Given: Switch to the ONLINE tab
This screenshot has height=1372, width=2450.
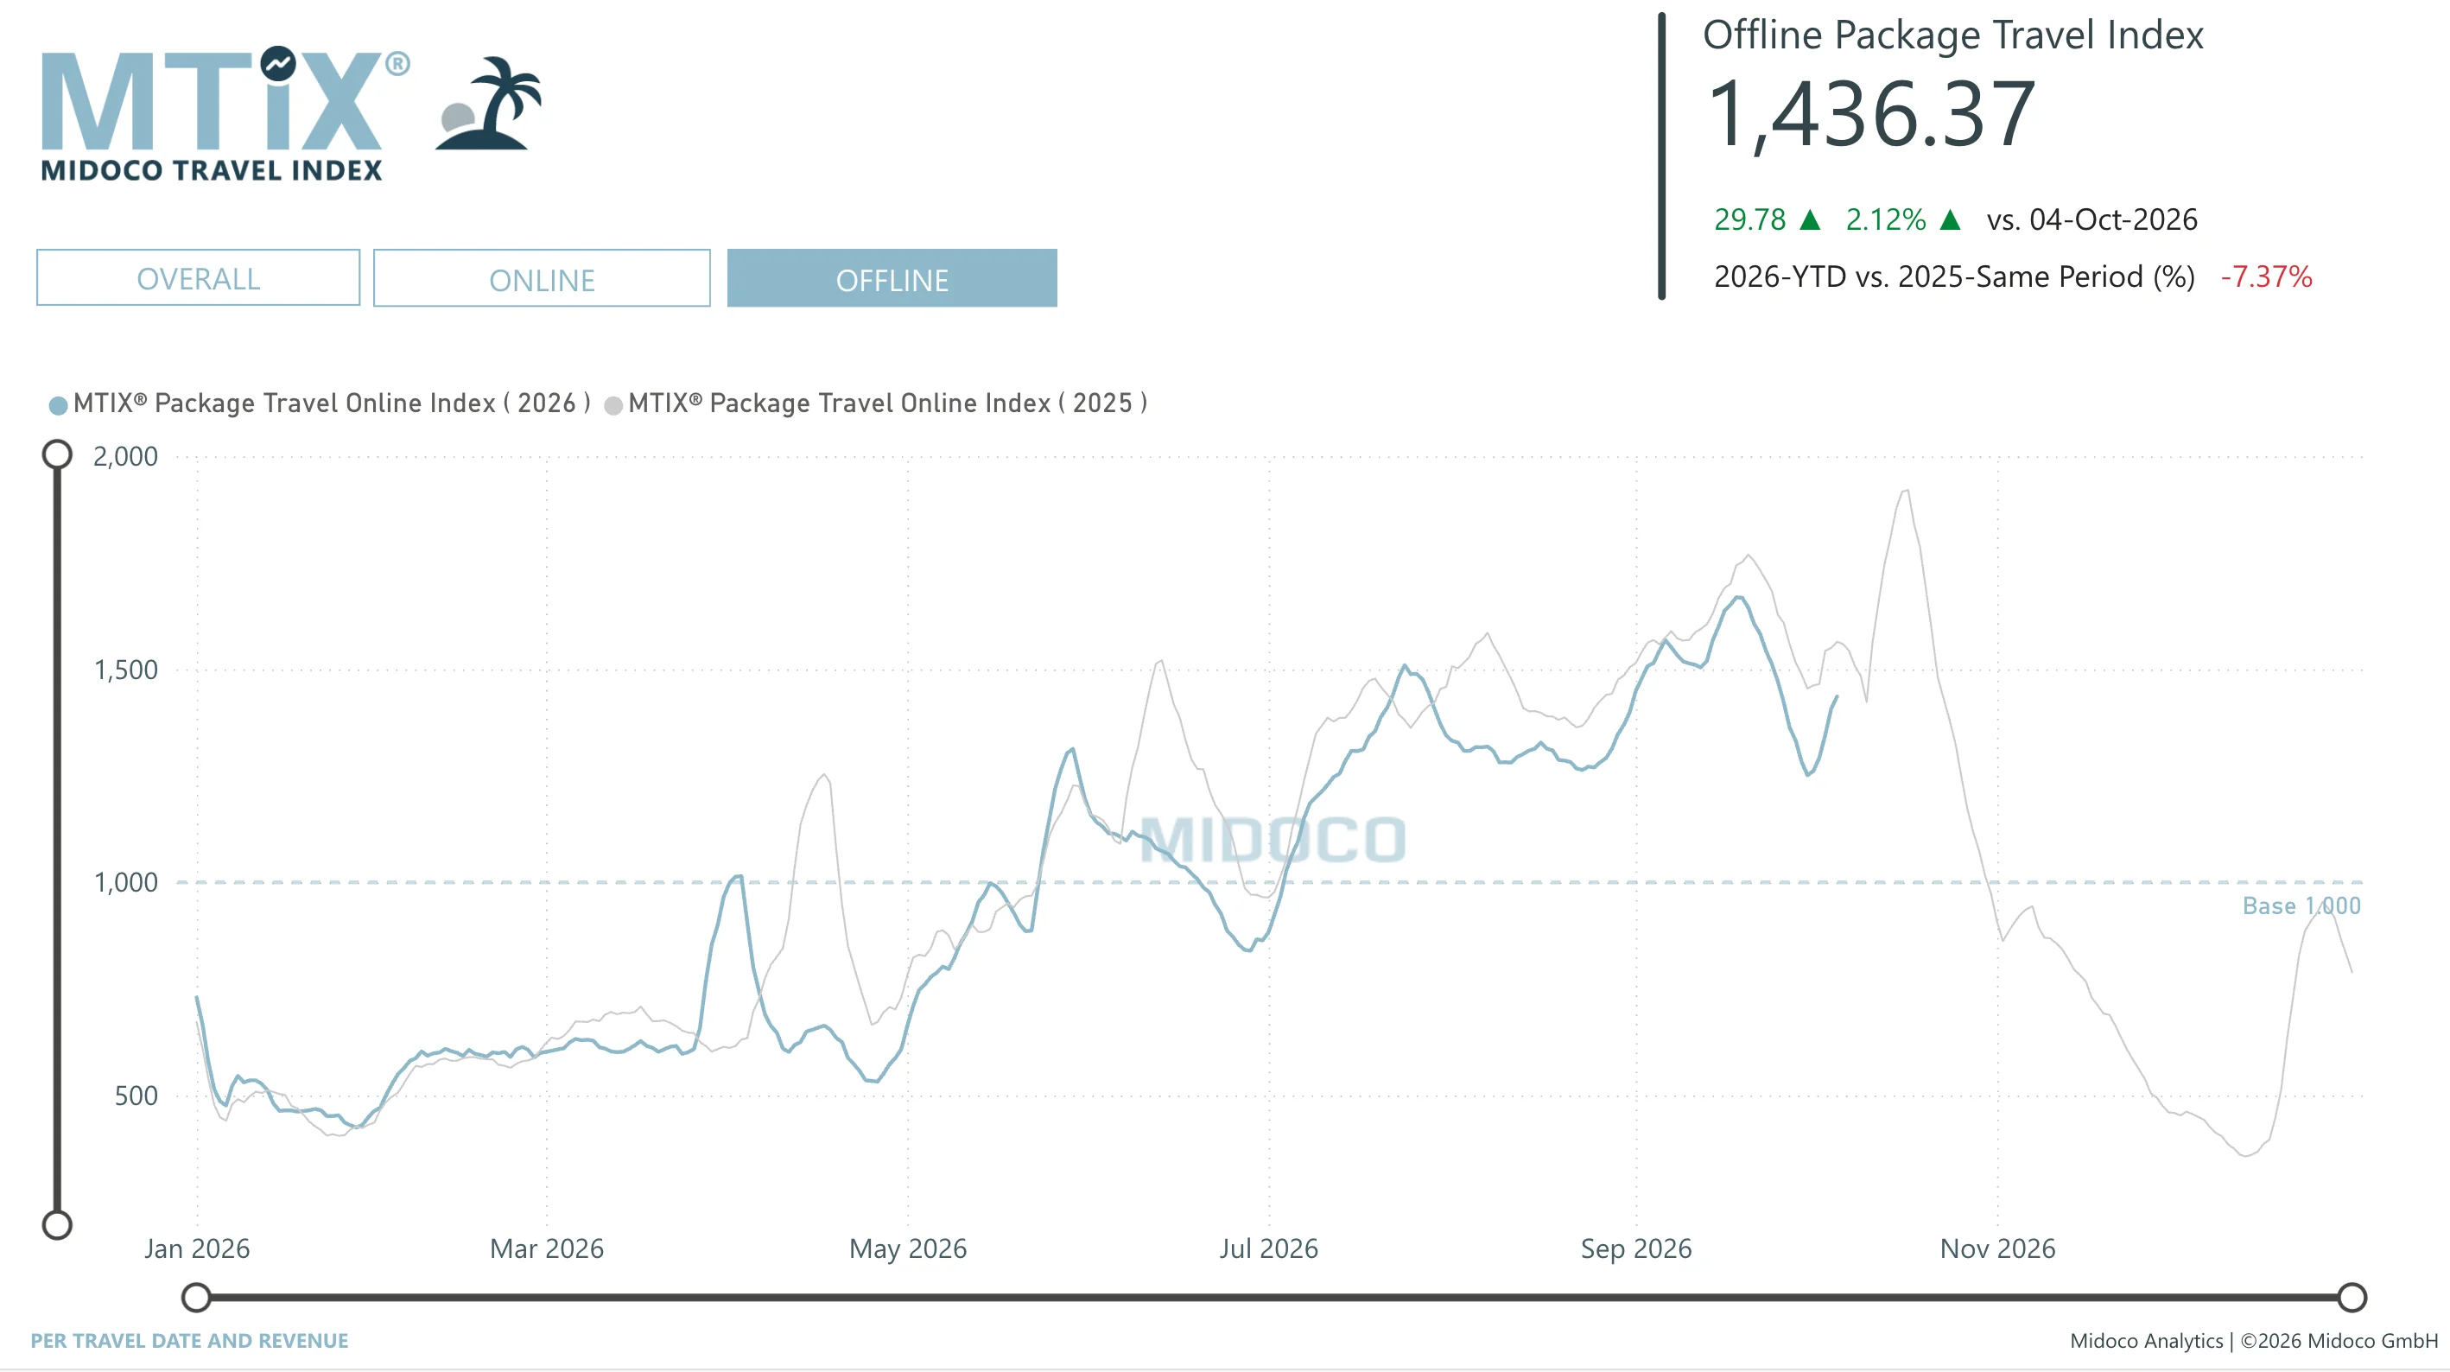Looking at the screenshot, I should pyautogui.click(x=541, y=279).
